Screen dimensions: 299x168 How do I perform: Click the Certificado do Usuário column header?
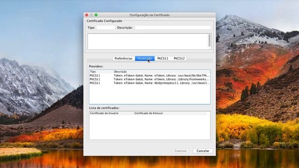112,113
